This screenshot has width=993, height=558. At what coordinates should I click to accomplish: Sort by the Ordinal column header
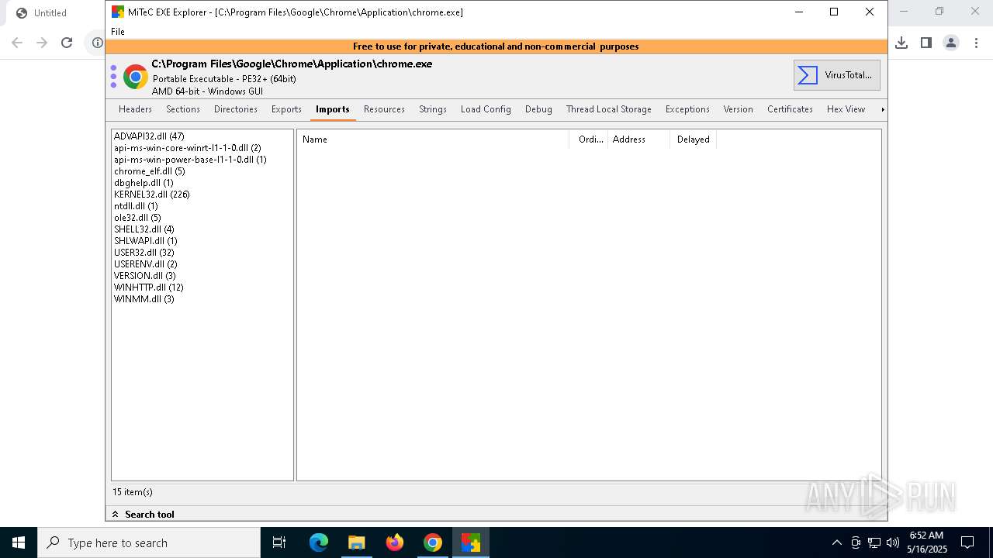tap(589, 139)
